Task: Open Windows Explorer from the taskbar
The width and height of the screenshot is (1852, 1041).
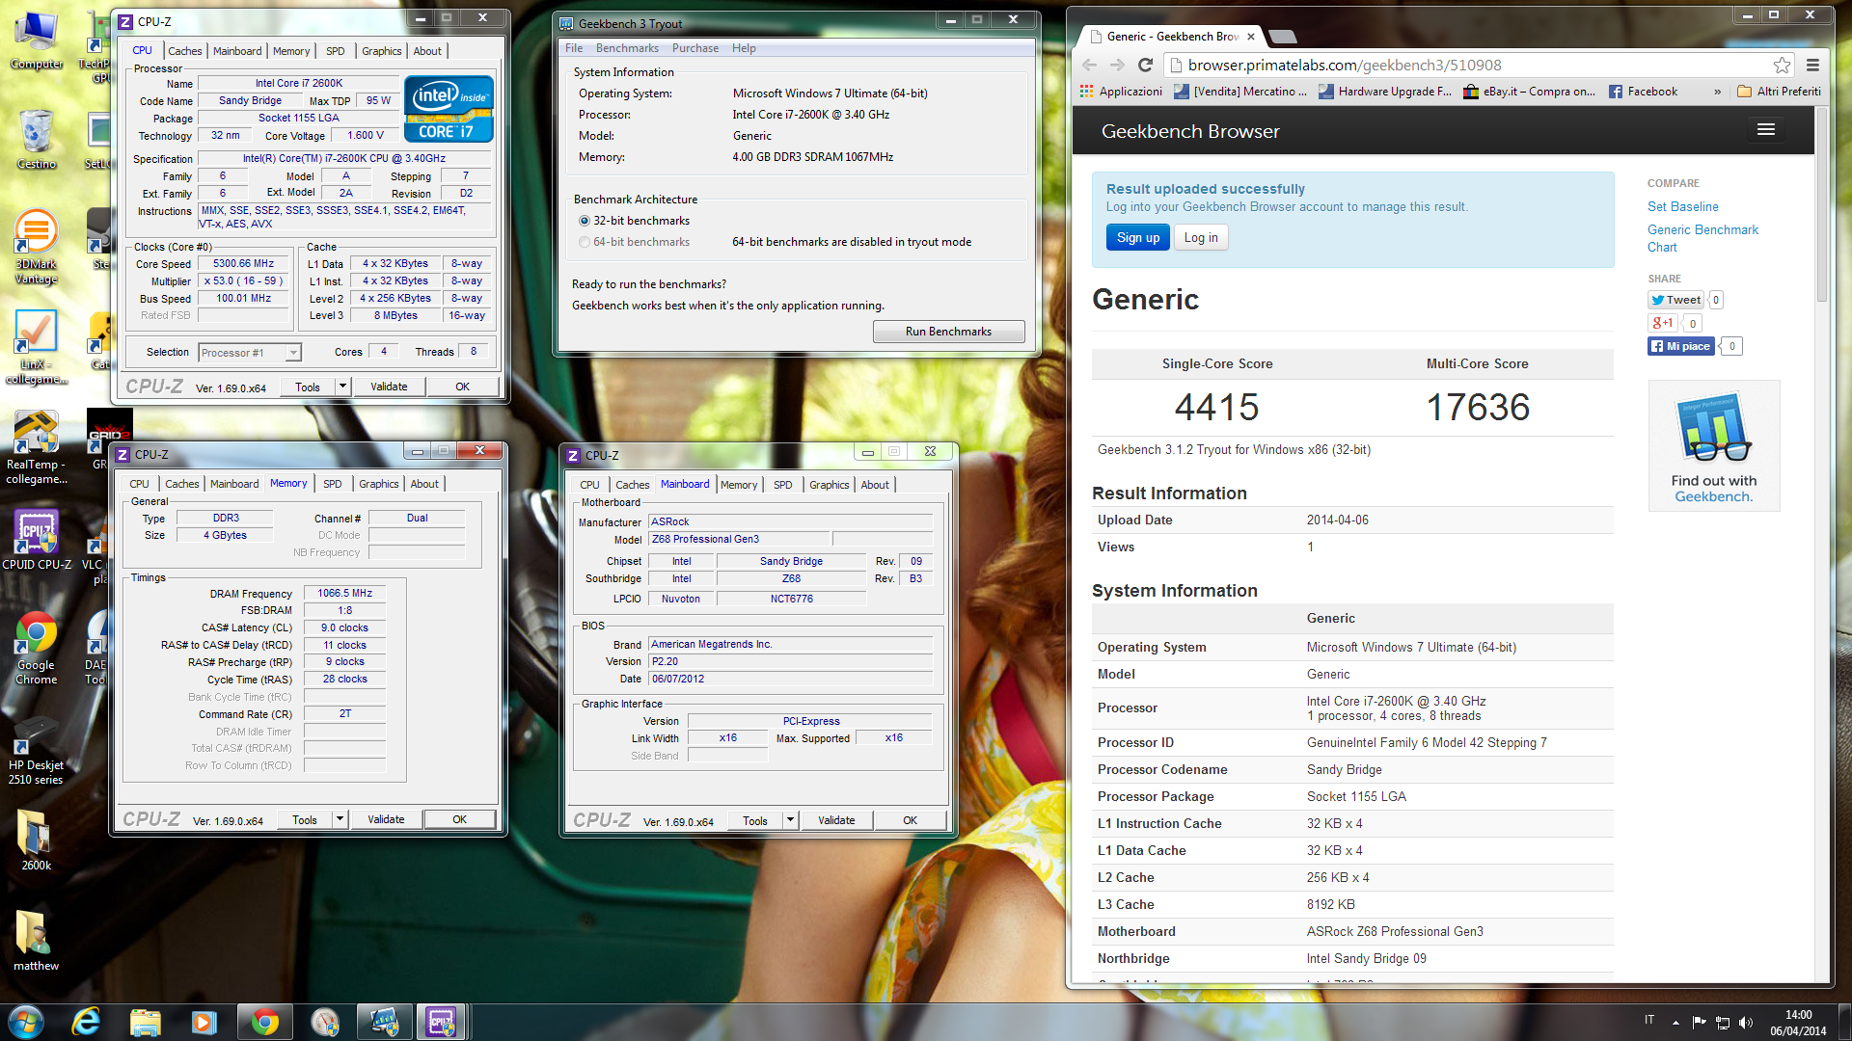Action: pyautogui.click(x=146, y=1022)
